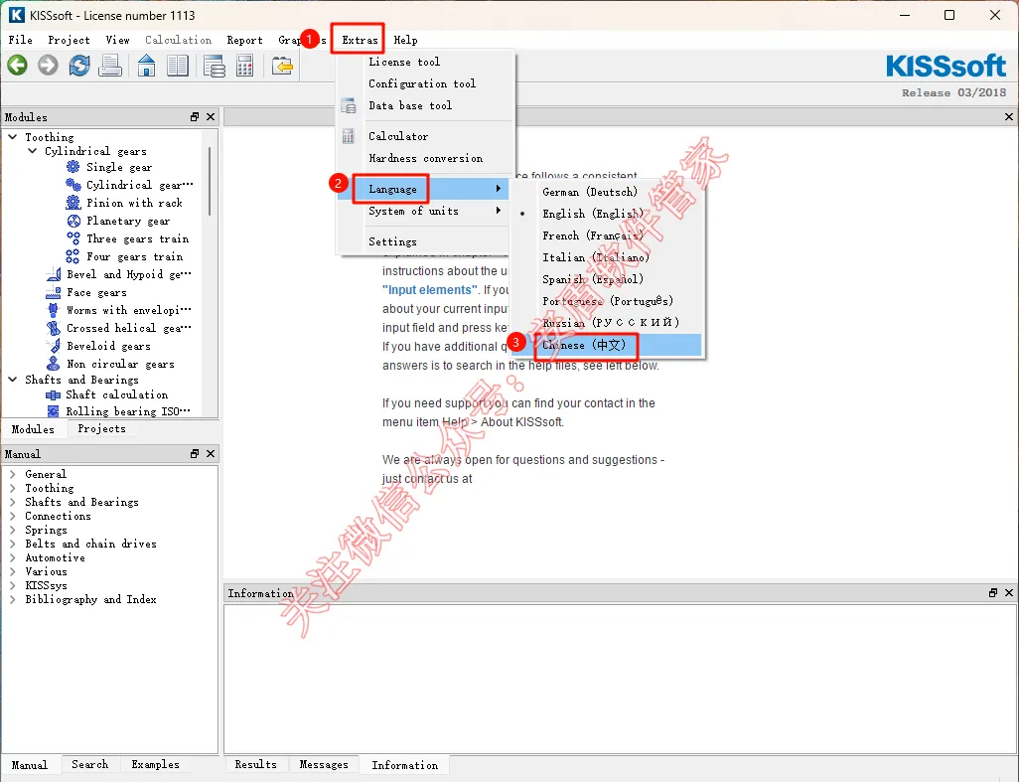Switch to the Results tab
This screenshot has height=782, width=1019.
tap(255, 764)
